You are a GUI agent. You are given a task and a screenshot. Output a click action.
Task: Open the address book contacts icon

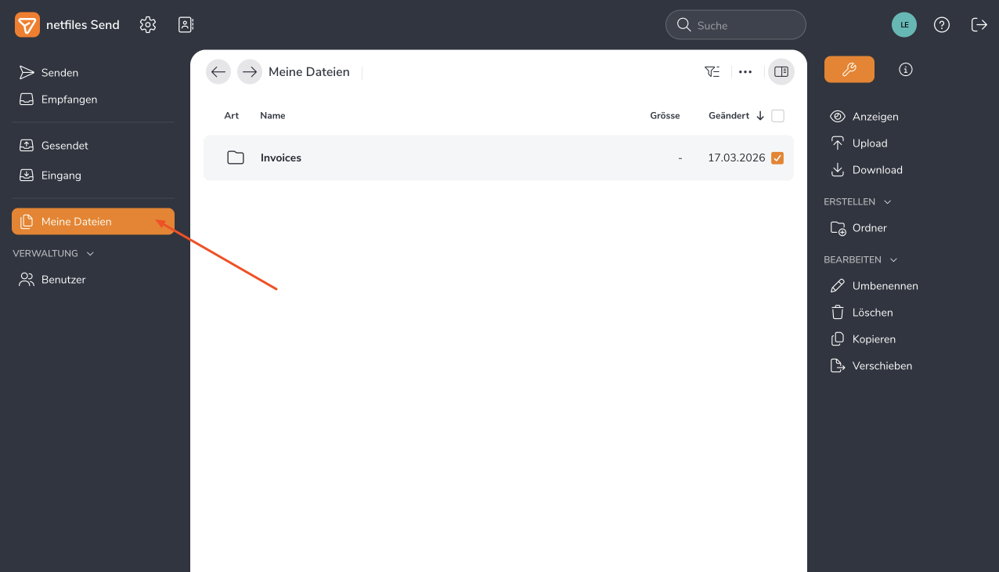[186, 25]
